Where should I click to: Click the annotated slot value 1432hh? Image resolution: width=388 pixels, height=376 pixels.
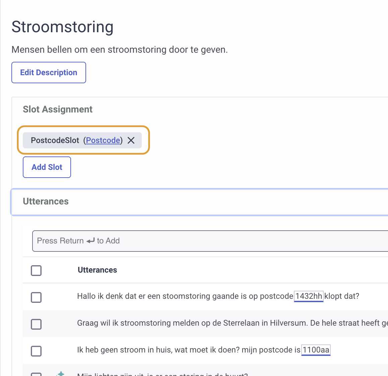pyautogui.click(x=309, y=296)
